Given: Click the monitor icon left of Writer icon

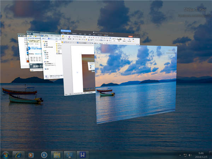Looking at the screenshot, I should click(70, 155).
